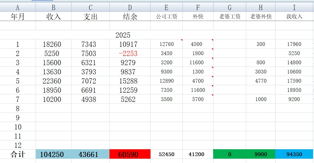Click month 12 row label
The height and width of the screenshot is (163, 314).
click(18, 145)
